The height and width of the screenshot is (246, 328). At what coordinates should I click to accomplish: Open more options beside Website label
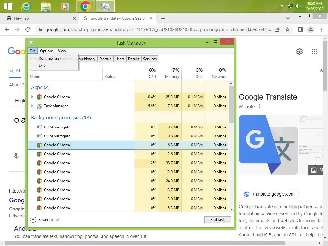pyautogui.click(x=259, y=106)
